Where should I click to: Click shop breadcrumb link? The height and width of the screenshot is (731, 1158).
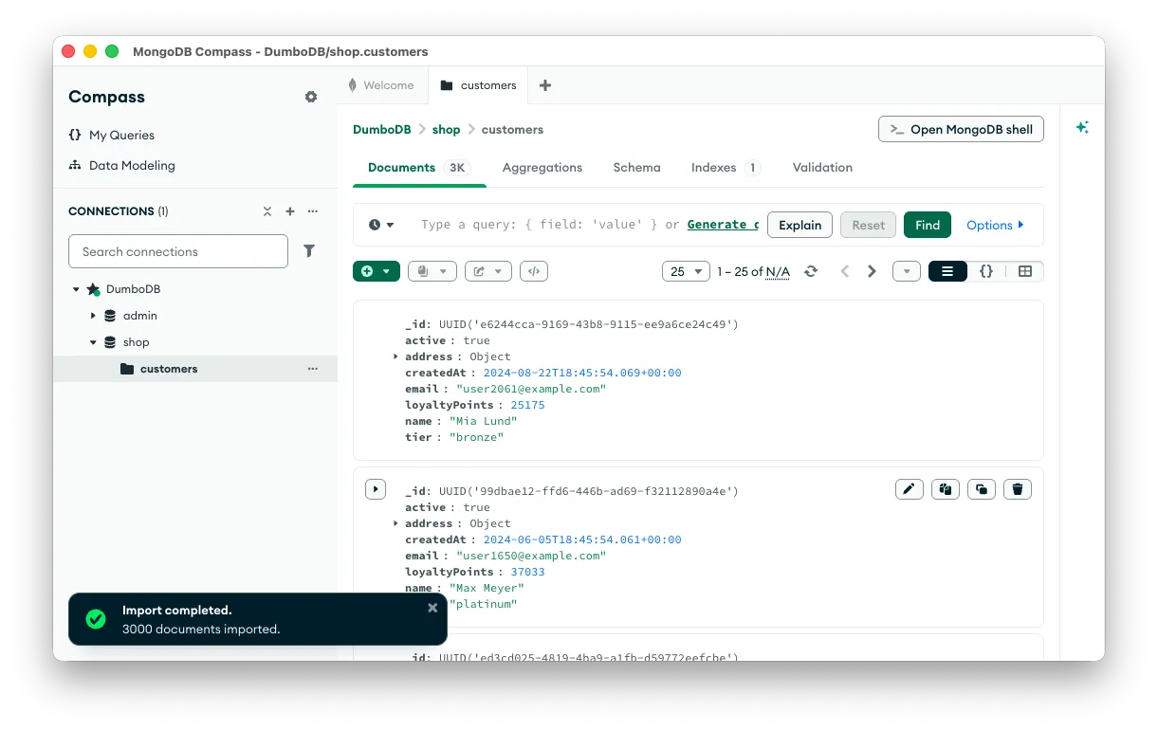pyautogui.click(x=446, y=130)
